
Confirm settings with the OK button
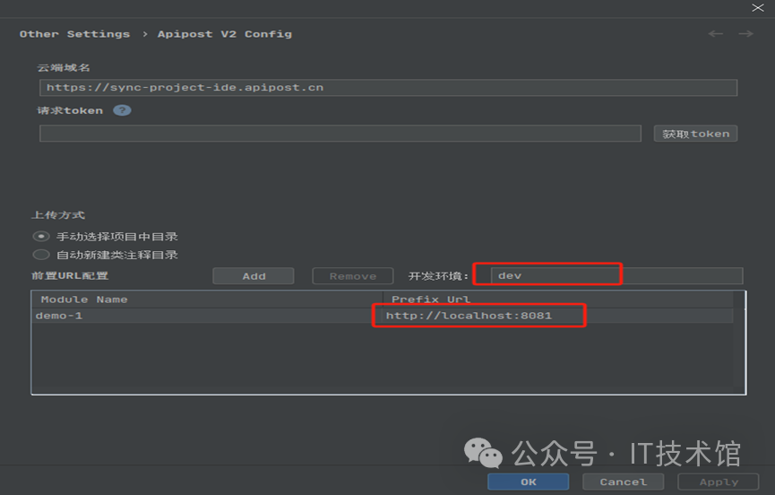[529, 482]
